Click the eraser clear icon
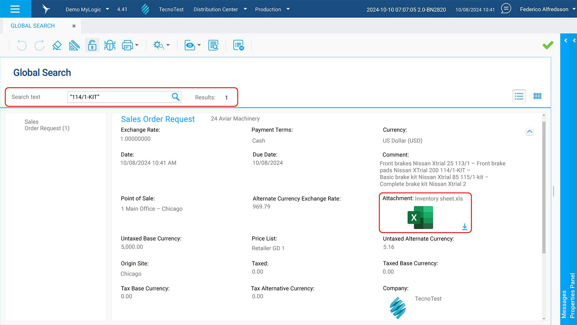Screen dimensions: 577x325 [x=57, y=45]
